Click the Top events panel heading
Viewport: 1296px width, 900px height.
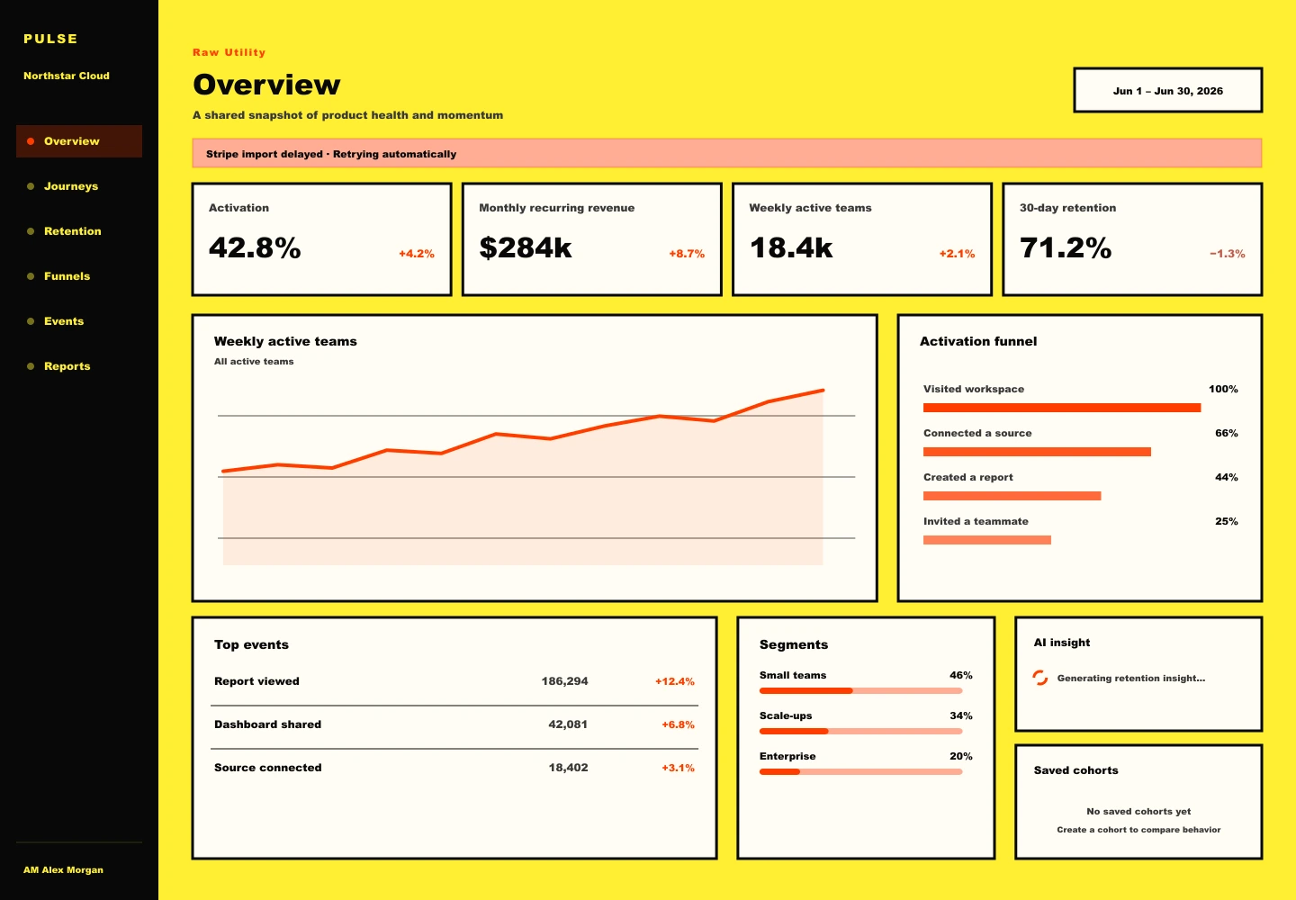point(251,644)
